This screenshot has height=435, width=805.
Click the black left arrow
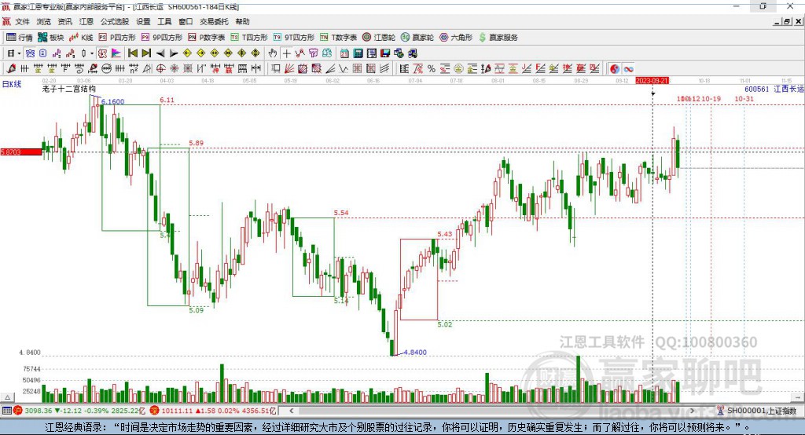160,53
